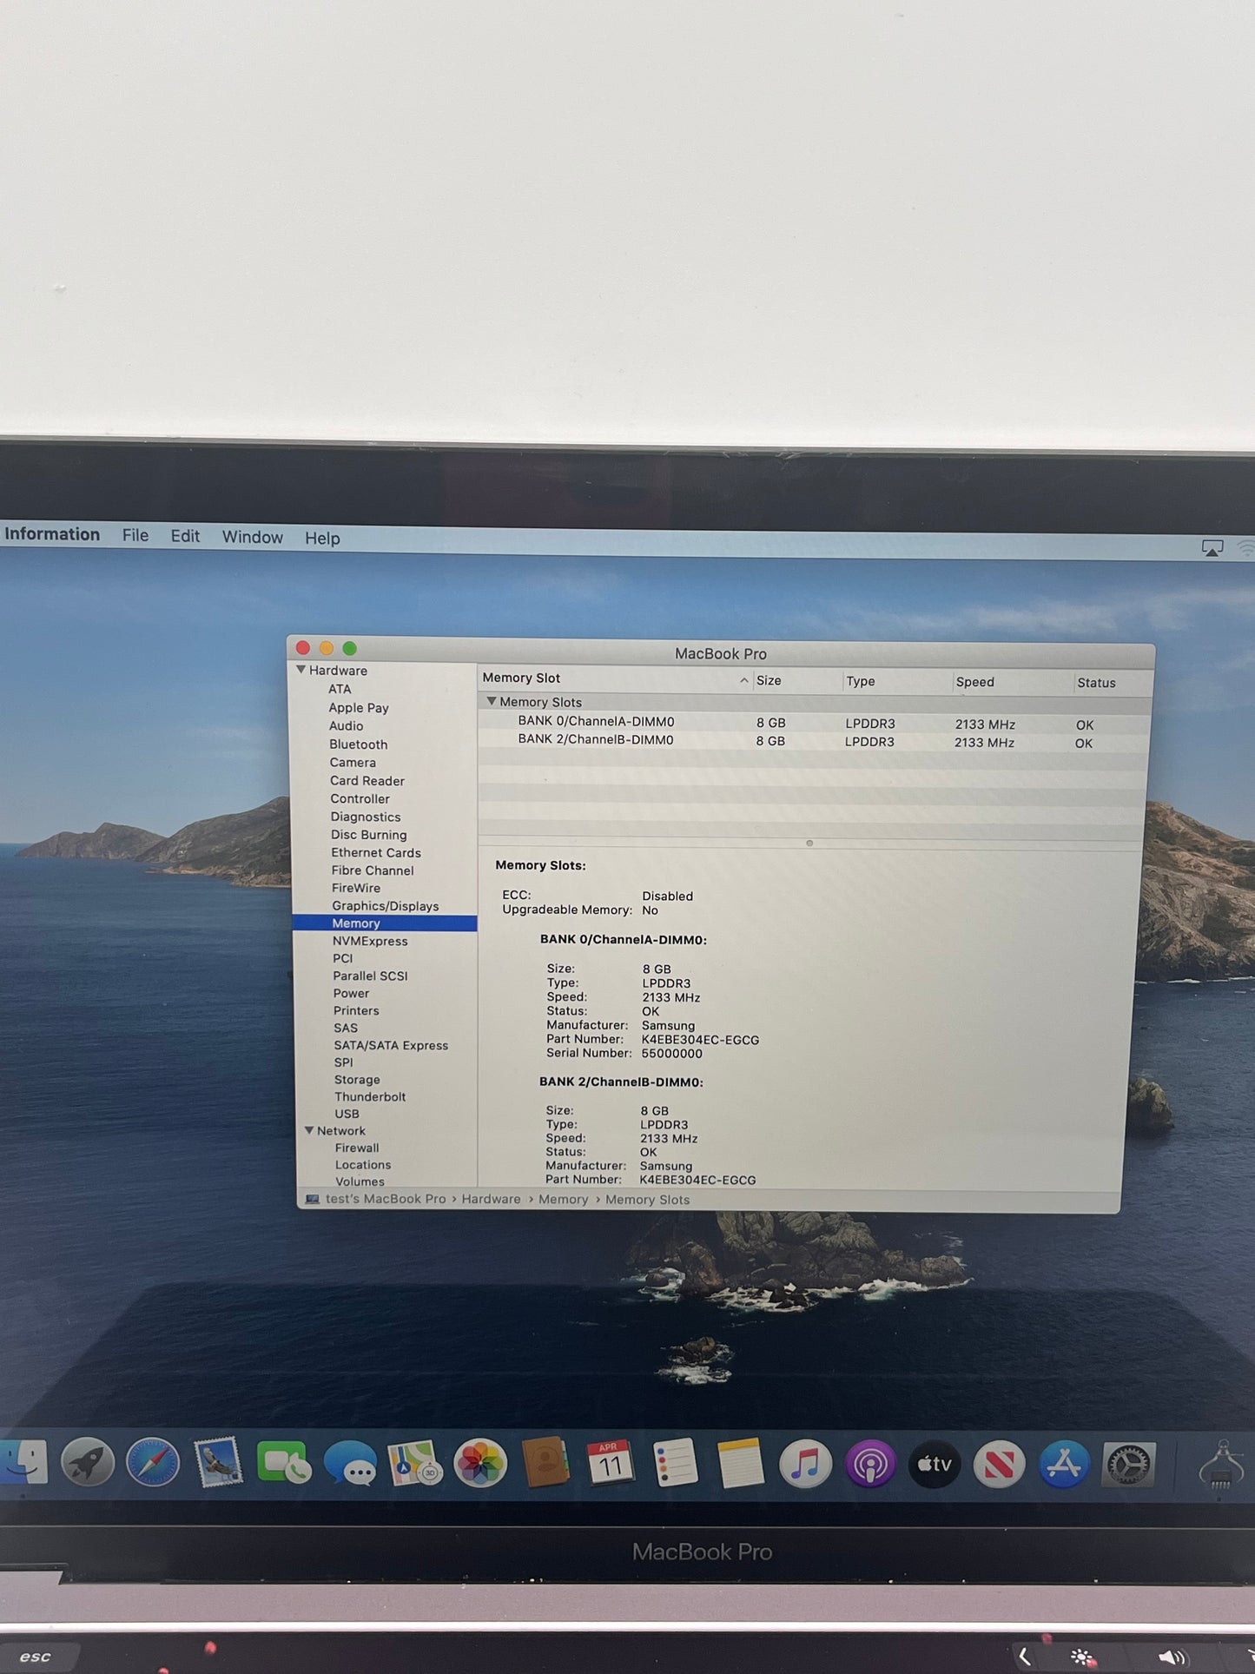This screenshot has width=1255, height=1674.
Task: Select Apple Pay in the sidebar
Action: click(359, 708)
